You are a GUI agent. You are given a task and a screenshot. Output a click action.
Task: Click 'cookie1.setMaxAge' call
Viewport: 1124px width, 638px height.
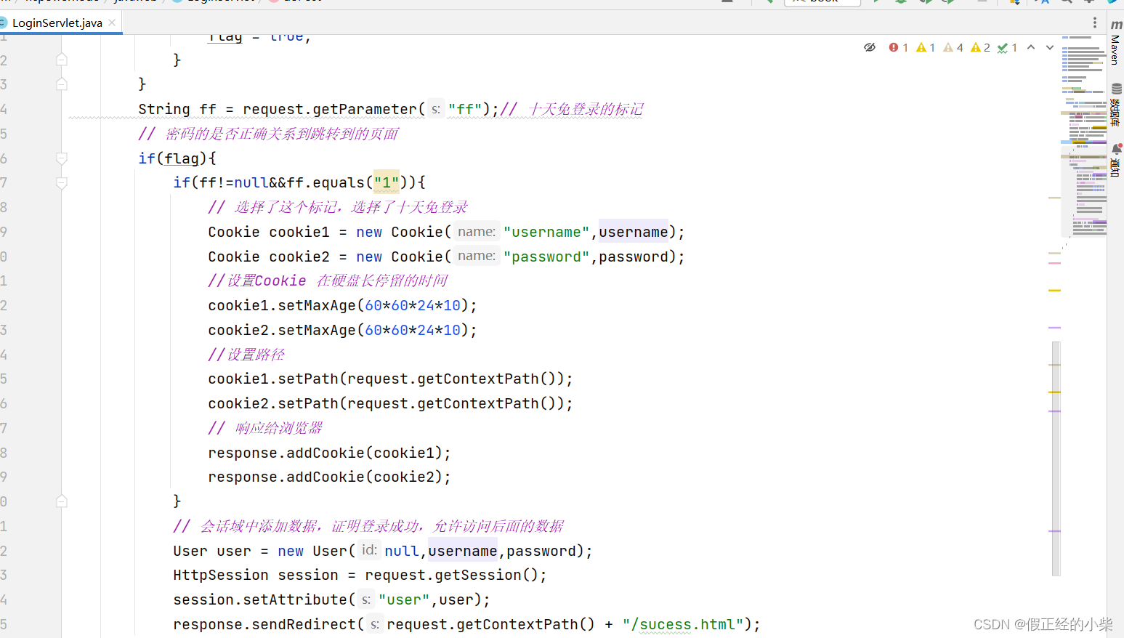[282, 306]
